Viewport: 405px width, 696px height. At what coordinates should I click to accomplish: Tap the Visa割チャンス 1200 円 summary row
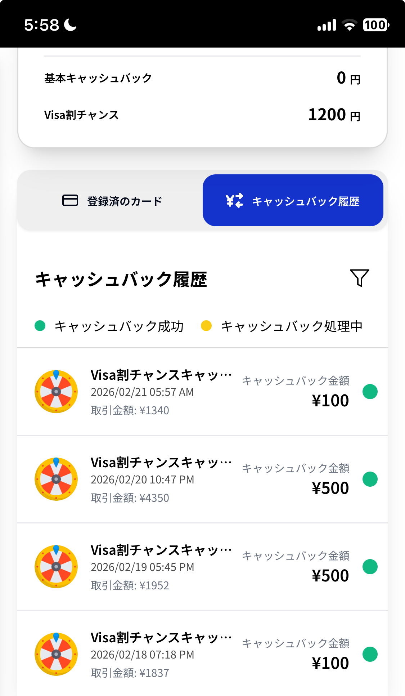point(202,115)
